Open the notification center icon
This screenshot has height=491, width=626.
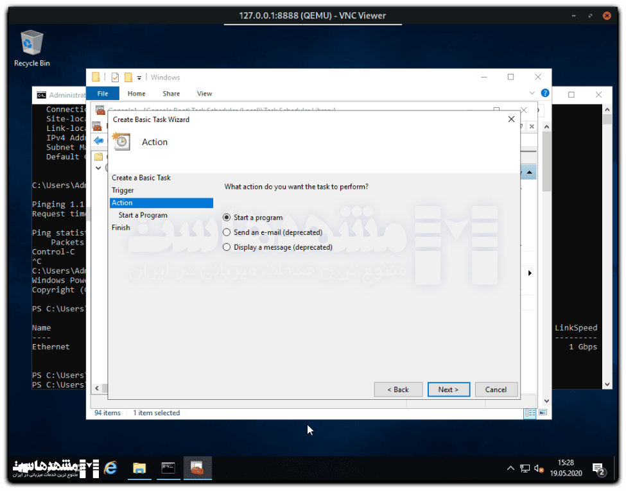click(x=598, y=469)
